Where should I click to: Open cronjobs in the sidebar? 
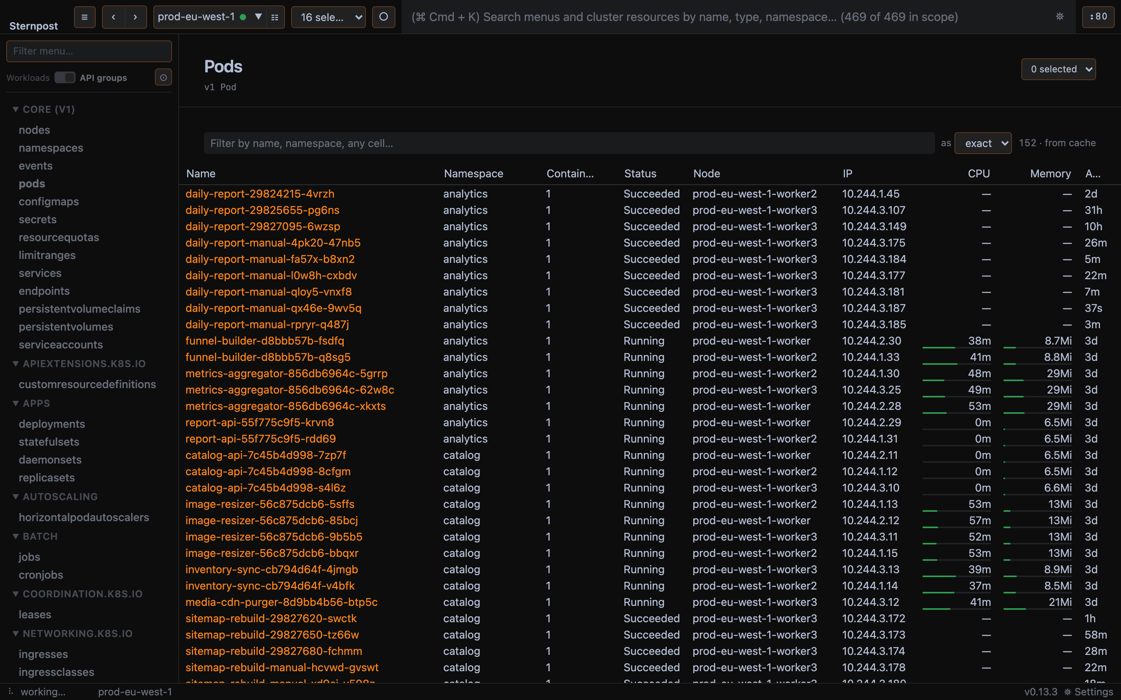click(41, 574)
